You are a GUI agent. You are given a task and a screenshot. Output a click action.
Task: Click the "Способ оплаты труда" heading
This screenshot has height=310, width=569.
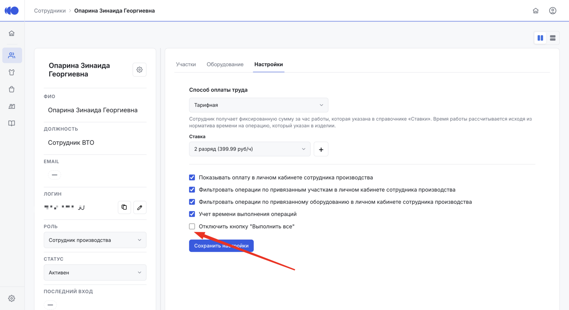click(x=218, y=90)
